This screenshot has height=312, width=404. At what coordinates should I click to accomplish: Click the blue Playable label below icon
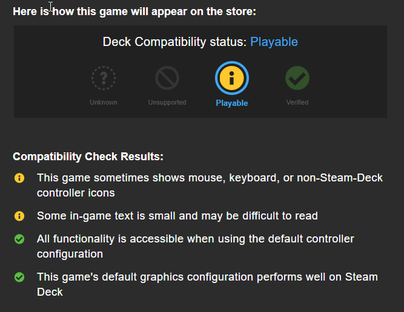click(232, 103)
